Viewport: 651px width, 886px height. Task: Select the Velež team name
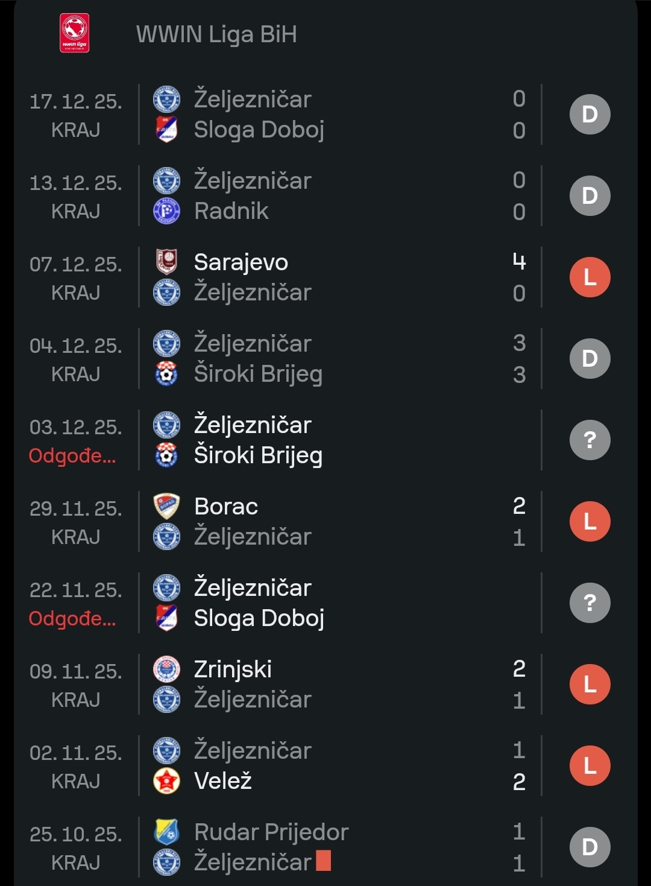point(222,781)
